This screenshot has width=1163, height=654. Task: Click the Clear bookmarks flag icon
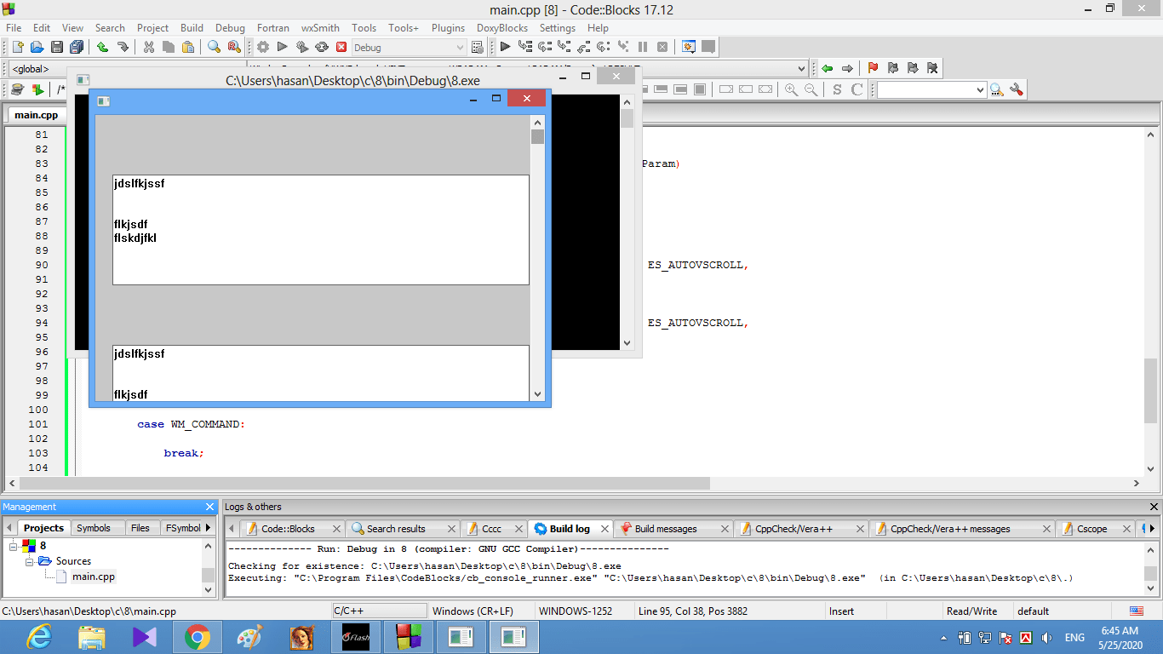tap(932, 68)
